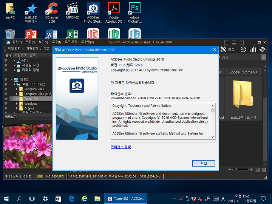Open the CCleaner 5.36 desktop icon
The image size is (272, 204).
pos(52,13)
